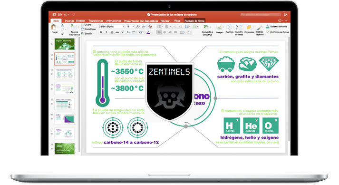339x185 pixels.
Task: Click the feedback smiley icon
Action: coord(280,20)
